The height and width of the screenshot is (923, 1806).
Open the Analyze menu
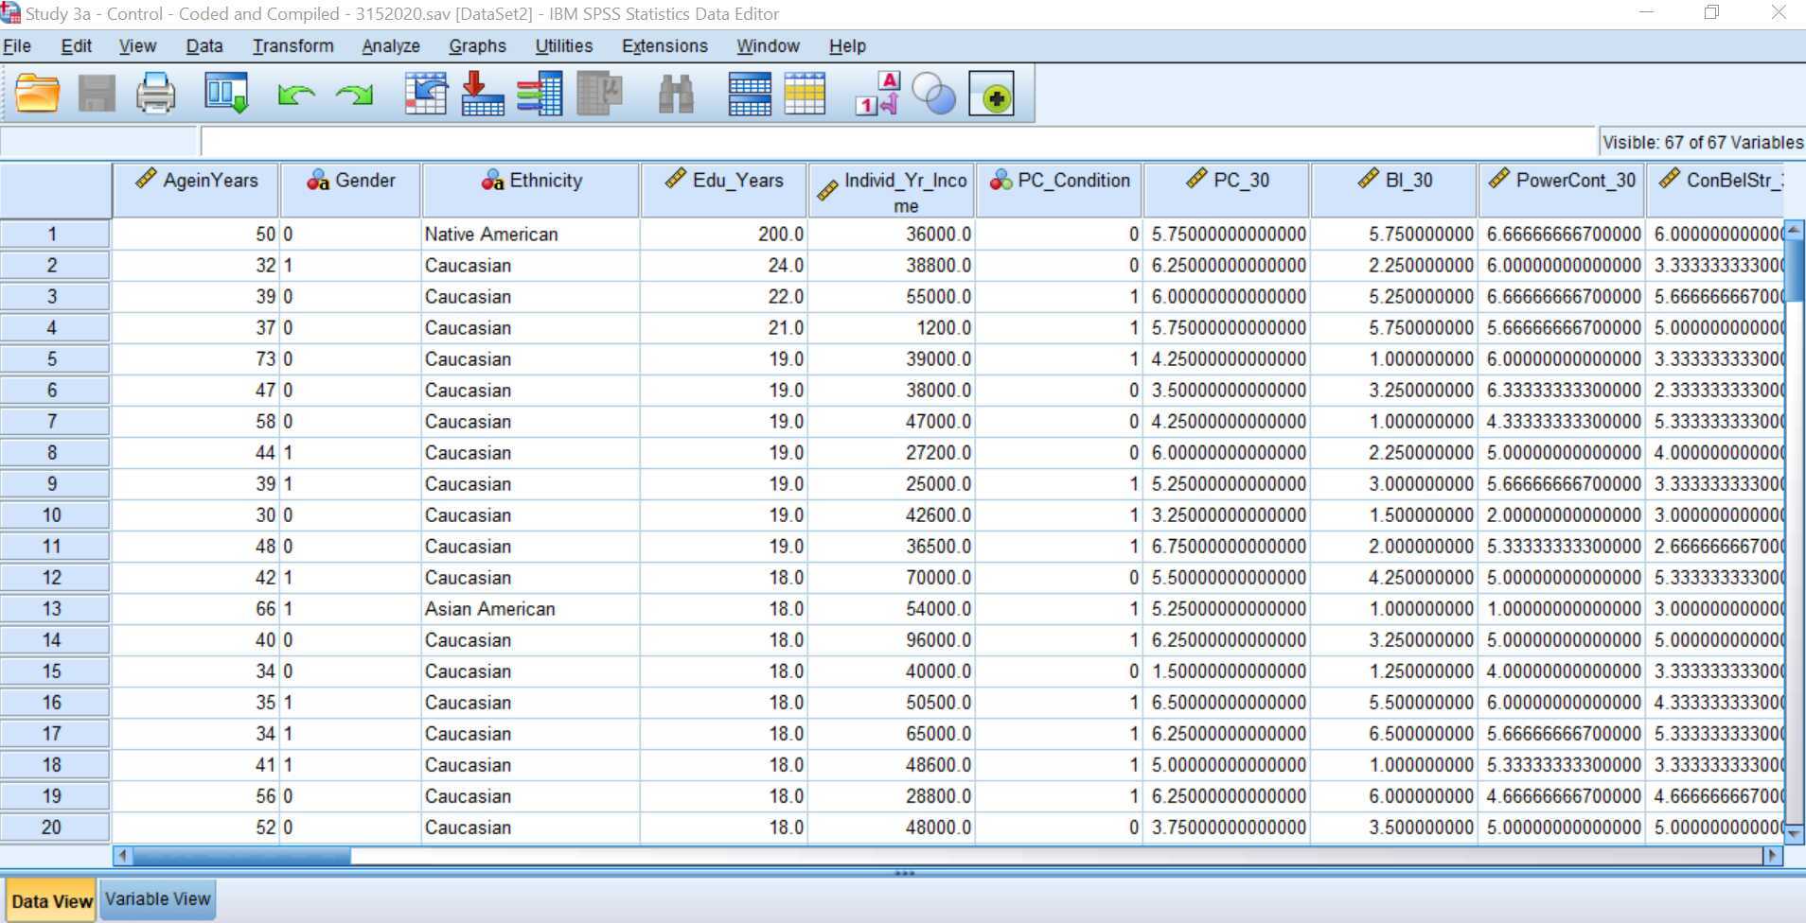390,45
